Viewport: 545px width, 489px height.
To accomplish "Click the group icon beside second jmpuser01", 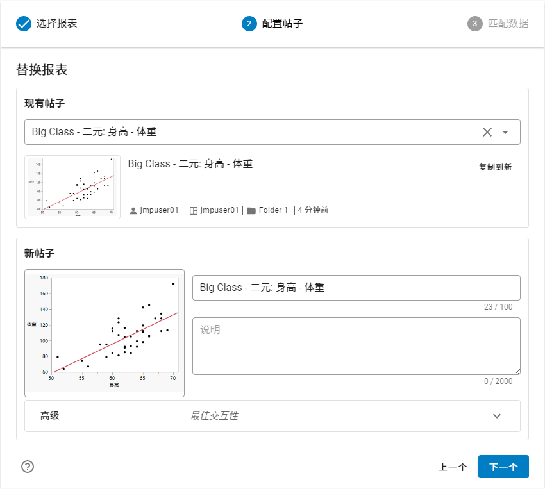I will [x=194, y=210].
